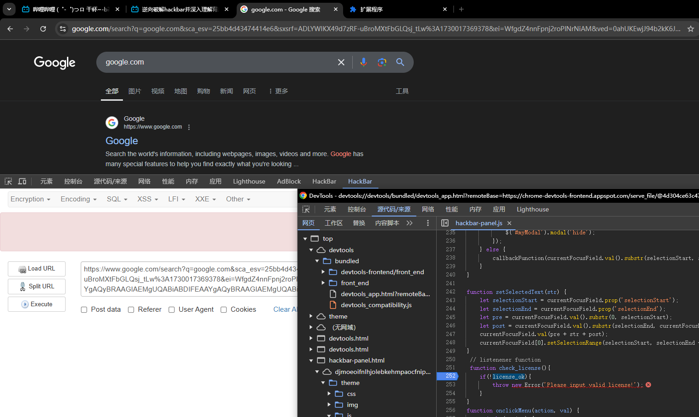Click line number 252 breakpoint marker
The image size is (699, 417).
pos(450,376)
